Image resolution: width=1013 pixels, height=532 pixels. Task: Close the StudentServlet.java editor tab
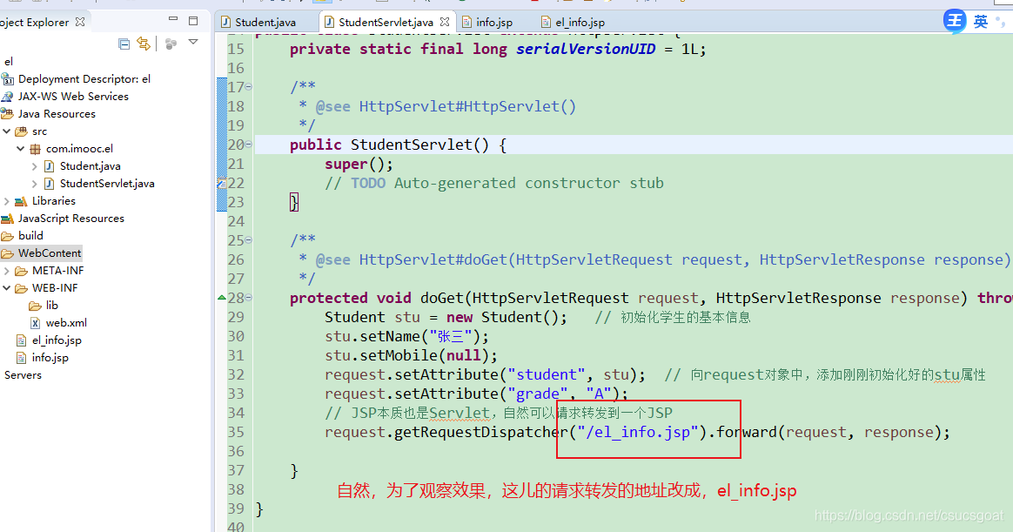(445, 22)
